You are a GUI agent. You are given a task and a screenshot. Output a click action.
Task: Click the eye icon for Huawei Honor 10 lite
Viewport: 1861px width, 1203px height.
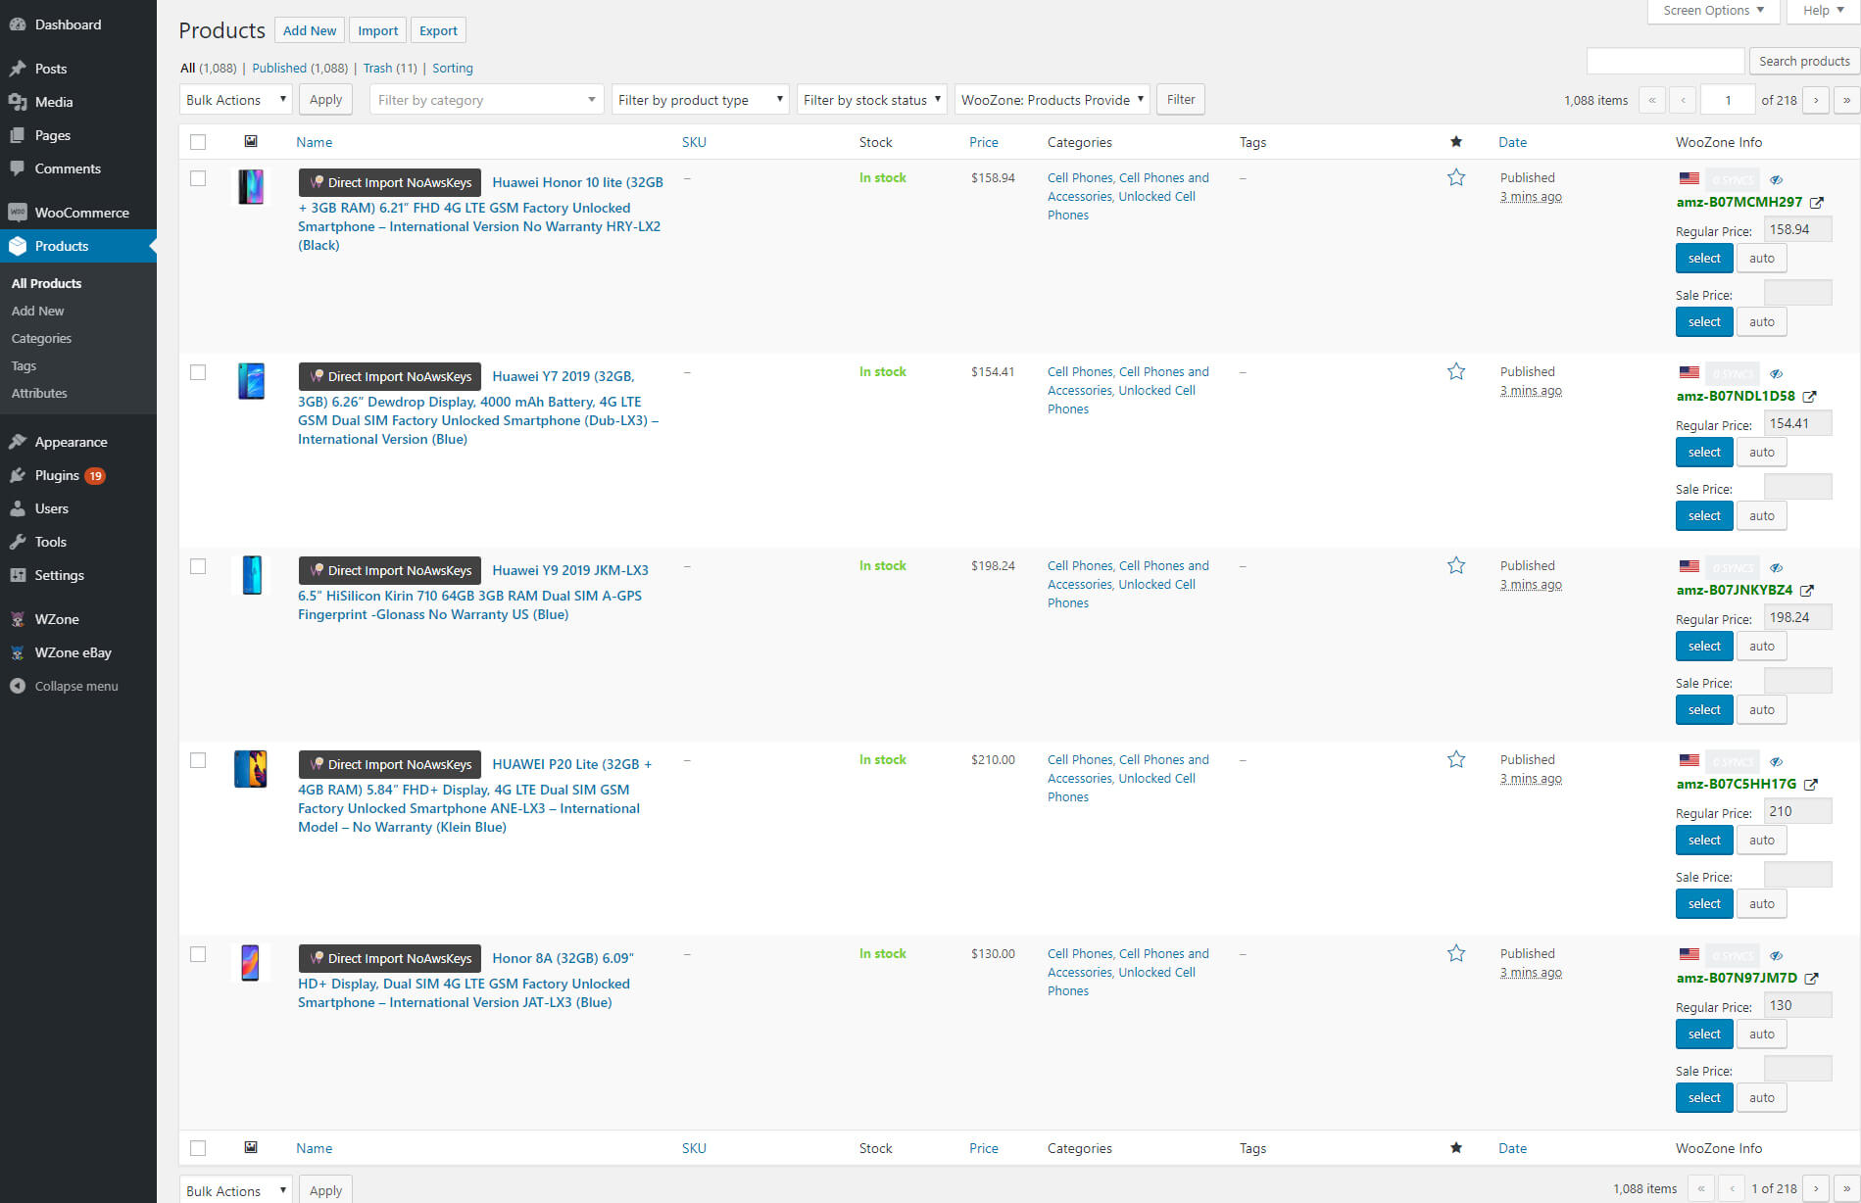[x=1776, y=180]
